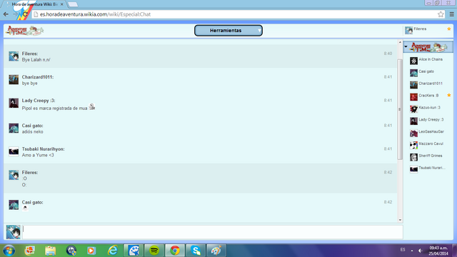Click username 'Charizard1011:' in chat
The height and width of the screenshot is (257, 457).
tap(38, 77)
